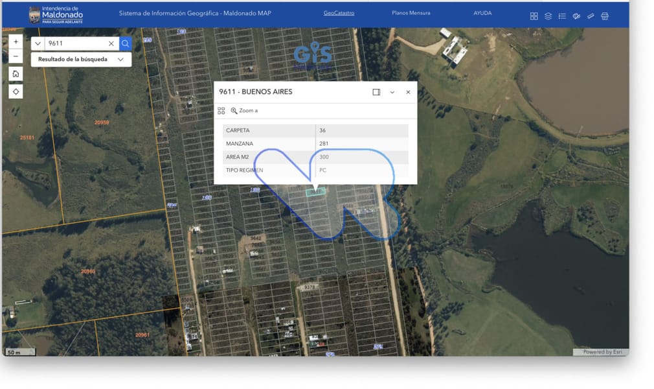Click the AREA M2 field label

point(238,157)
